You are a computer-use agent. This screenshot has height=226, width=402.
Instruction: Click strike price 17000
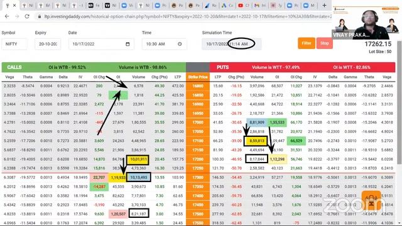pyautogui.click(x=198, y=122)
